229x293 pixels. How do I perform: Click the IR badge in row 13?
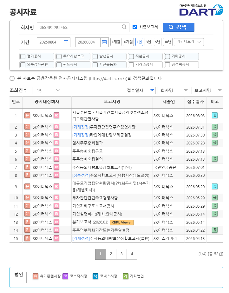56,222
